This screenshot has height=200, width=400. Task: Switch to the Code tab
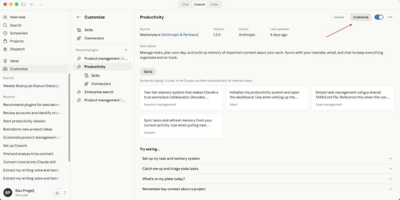click(214, 4)
